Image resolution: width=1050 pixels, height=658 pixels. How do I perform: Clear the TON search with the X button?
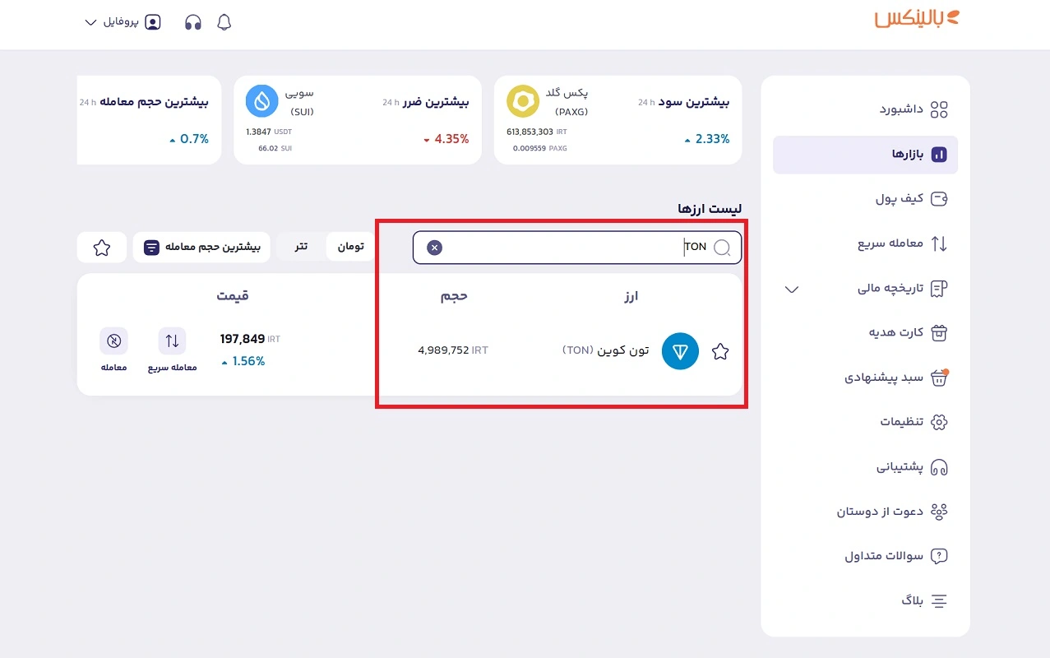point(434,247)
